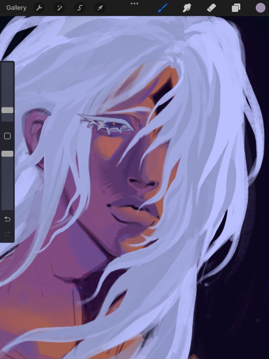The image size is (269, 359).
Task: Tap the three-dot multitasking menu at top
Action: click(134, 4)
